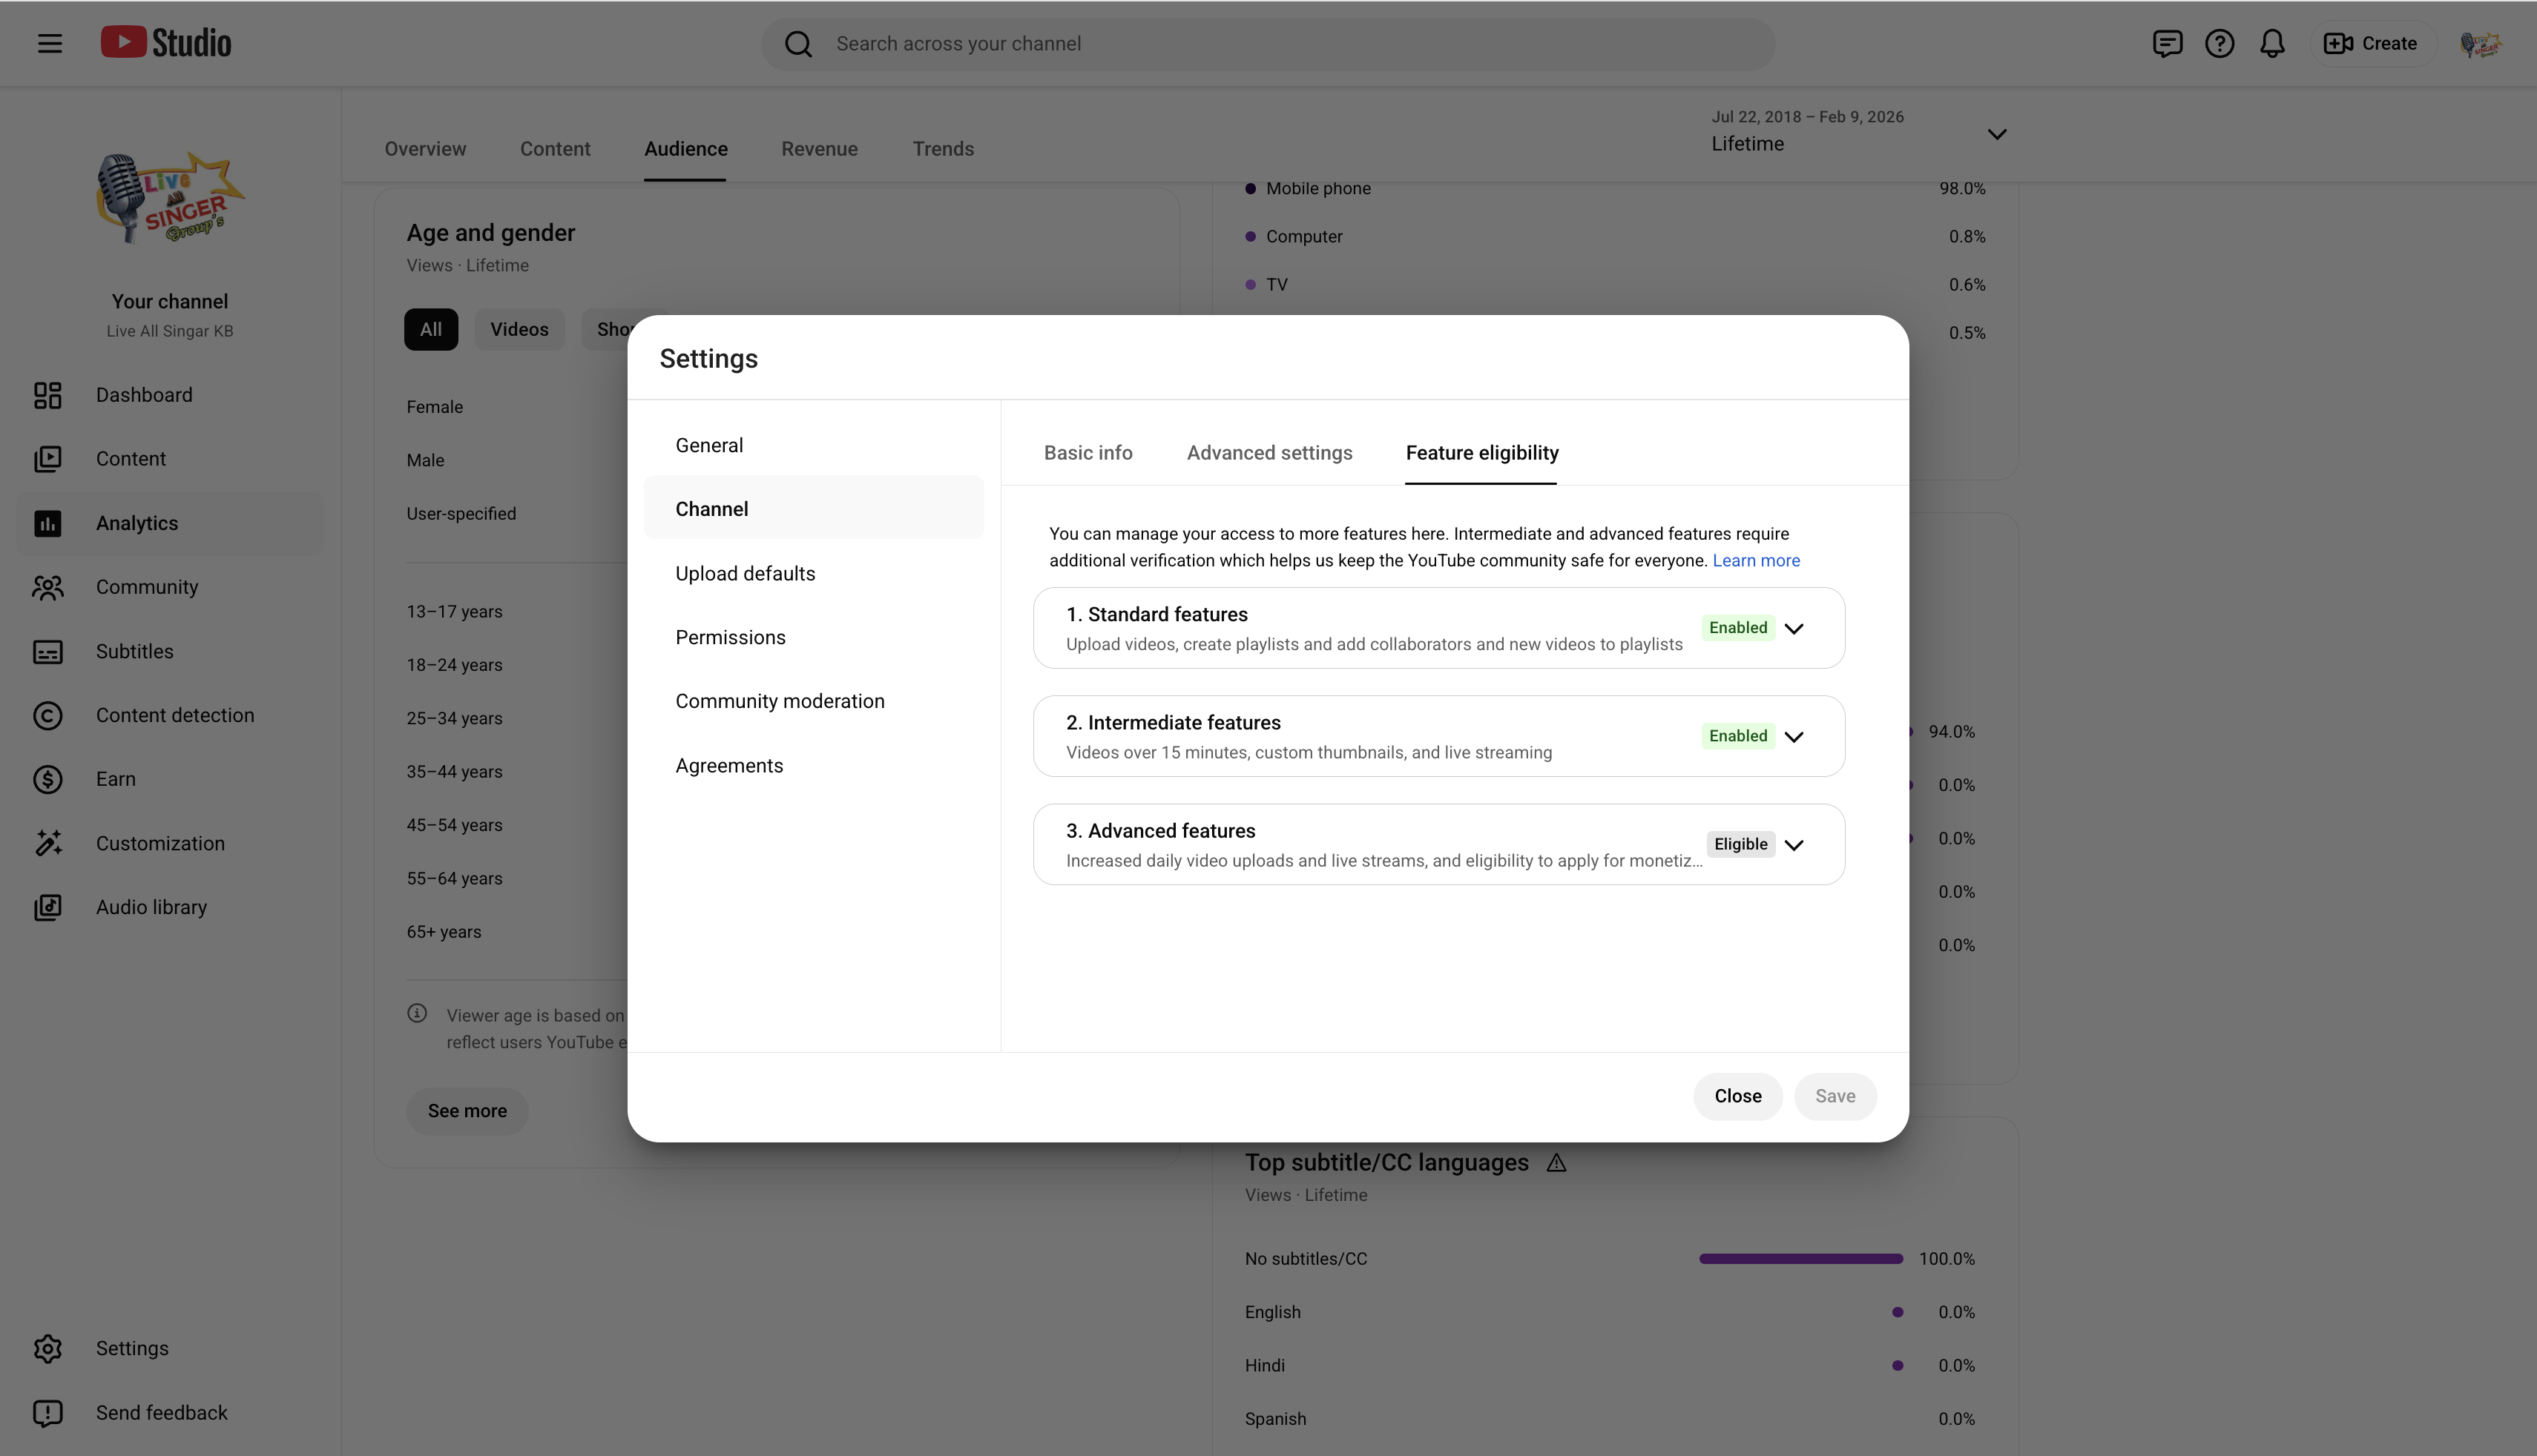The height and width of the screenshot is (1456, 2537).
Task: Click the Enabled badge for Standard features
Action: pos(1737,628)
